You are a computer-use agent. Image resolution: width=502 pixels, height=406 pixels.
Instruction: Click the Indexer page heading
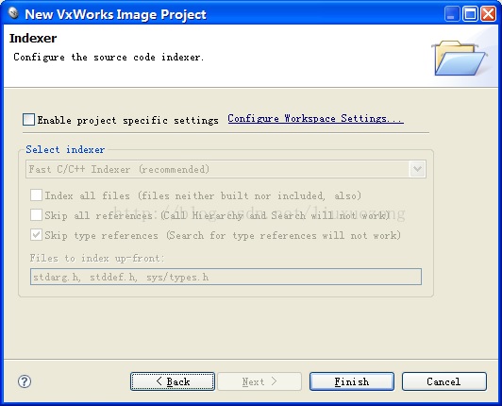[33, 38]
